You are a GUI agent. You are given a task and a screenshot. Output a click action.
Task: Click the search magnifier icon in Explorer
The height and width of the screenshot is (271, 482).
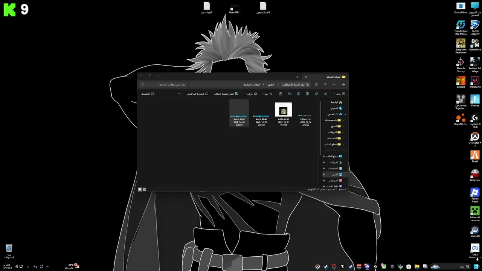pyautogui.click(x=143, y=84)
